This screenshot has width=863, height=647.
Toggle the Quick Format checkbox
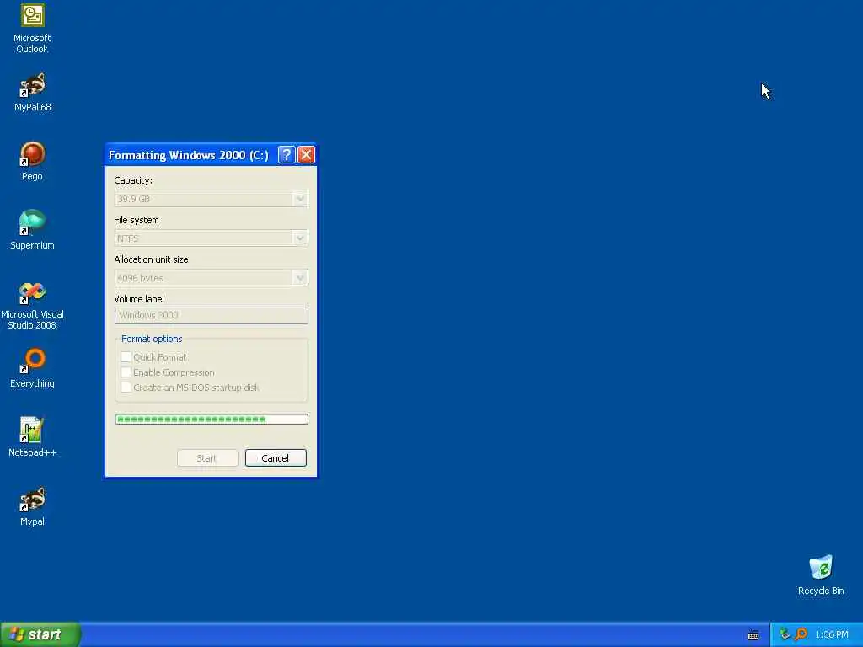[x=126, y=357]
